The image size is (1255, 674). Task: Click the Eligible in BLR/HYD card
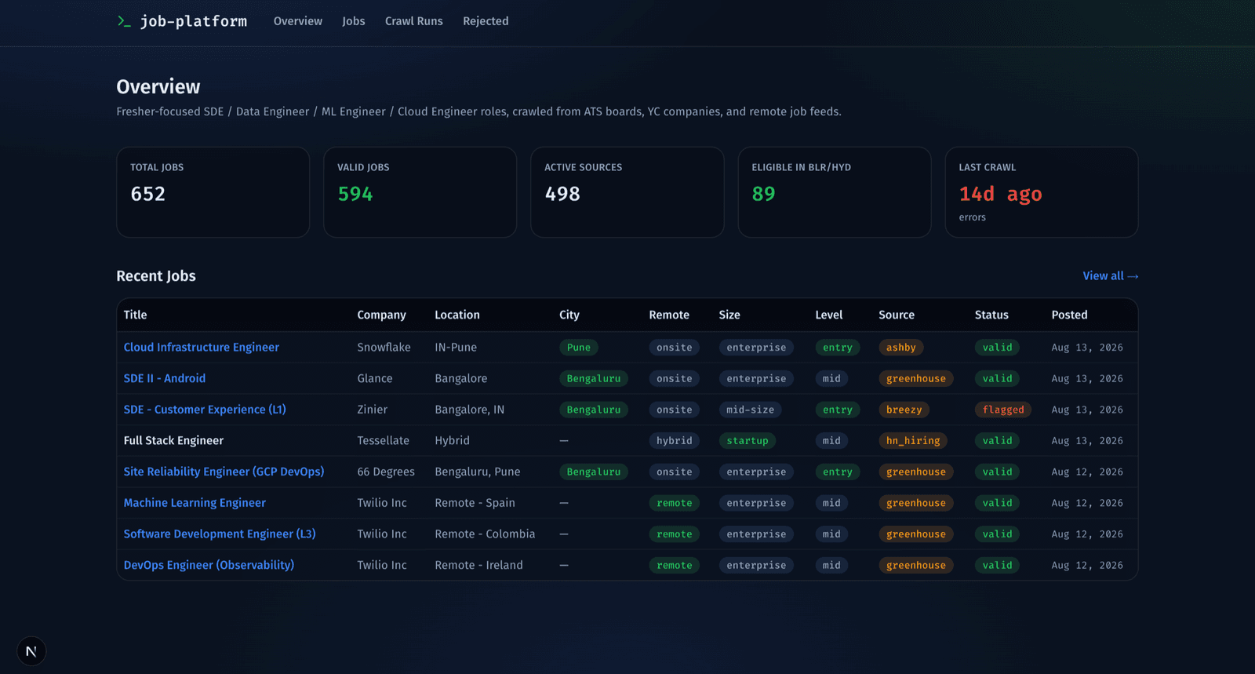[x=835, y=192]
